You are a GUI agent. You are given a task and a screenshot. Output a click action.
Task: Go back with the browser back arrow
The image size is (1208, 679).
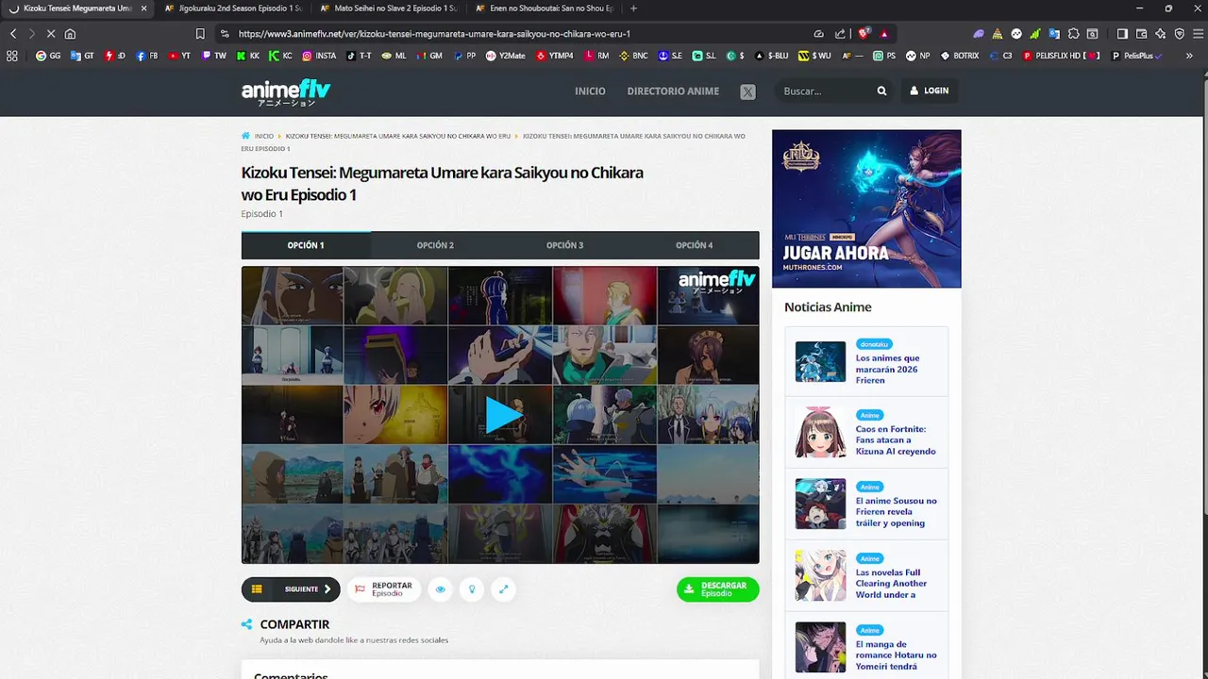tap(13, 34)
